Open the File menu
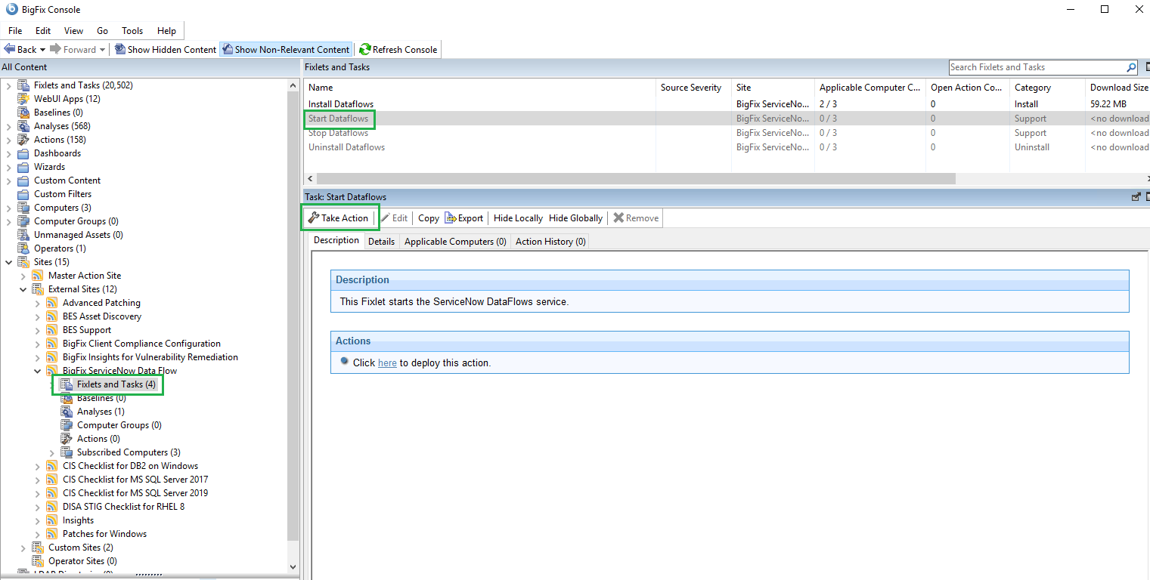1150x580 pixels. [15, 31]
